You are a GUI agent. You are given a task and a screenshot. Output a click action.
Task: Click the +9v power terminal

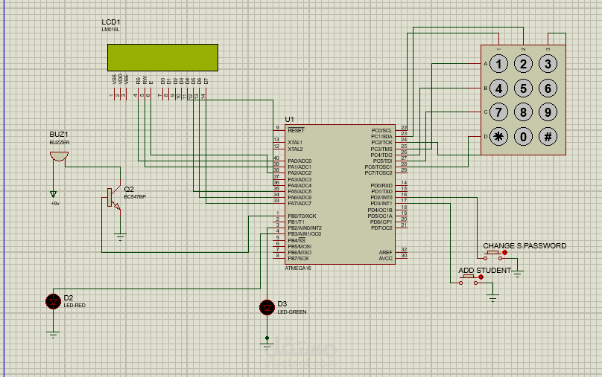[x=54, y=195]
